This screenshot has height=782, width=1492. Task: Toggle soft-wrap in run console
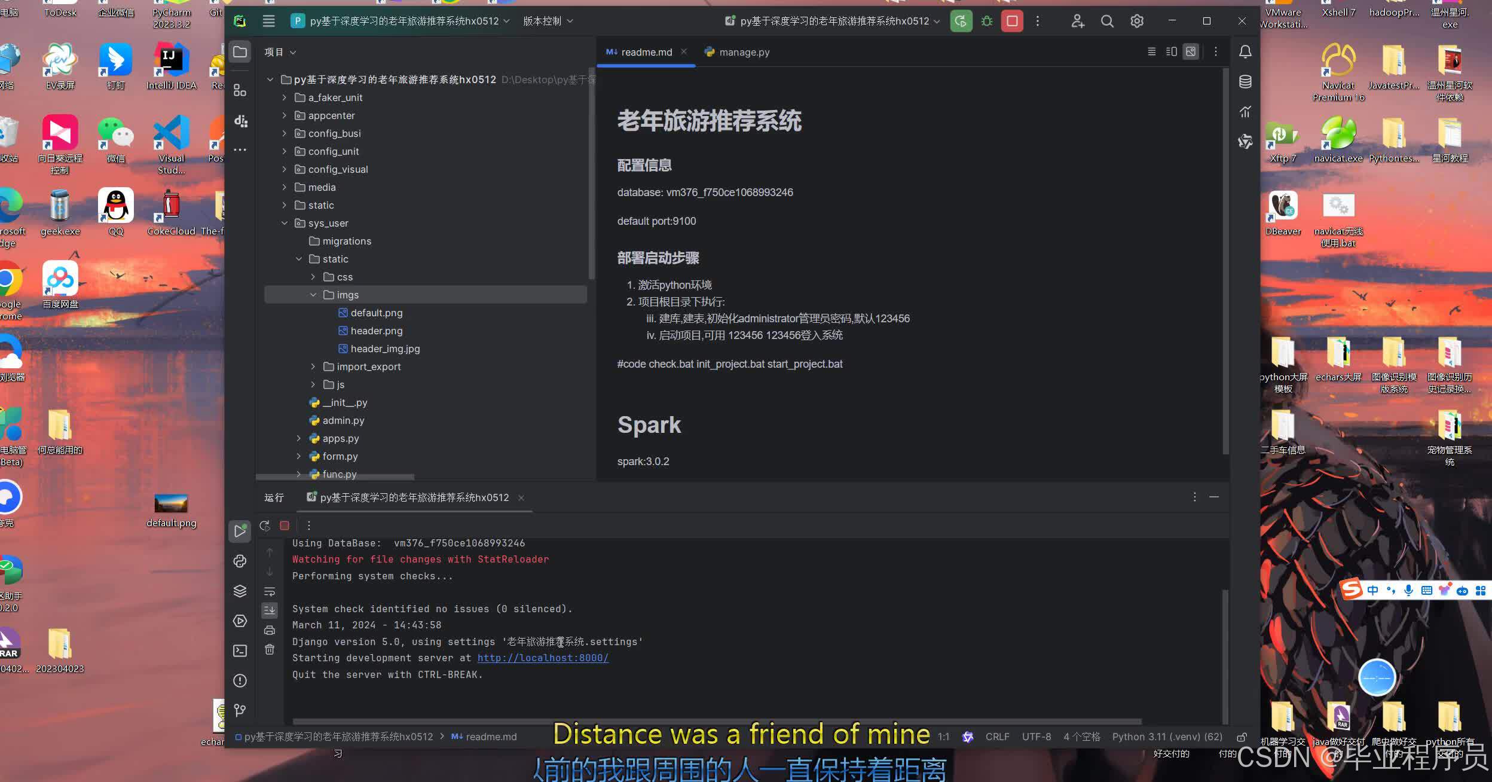click(270, 592)
